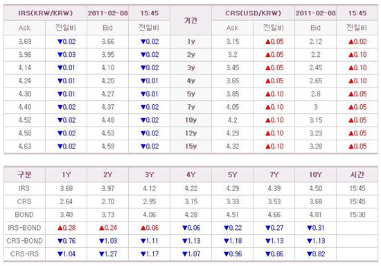Click the blue down arrow beside IRS-BOND 0.31
Viewport: 381px width, 266px height.
(310, 228)
